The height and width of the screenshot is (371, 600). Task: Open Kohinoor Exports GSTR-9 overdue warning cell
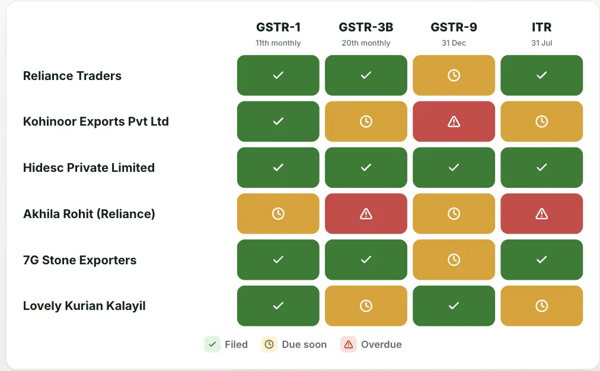pos(454,121)
